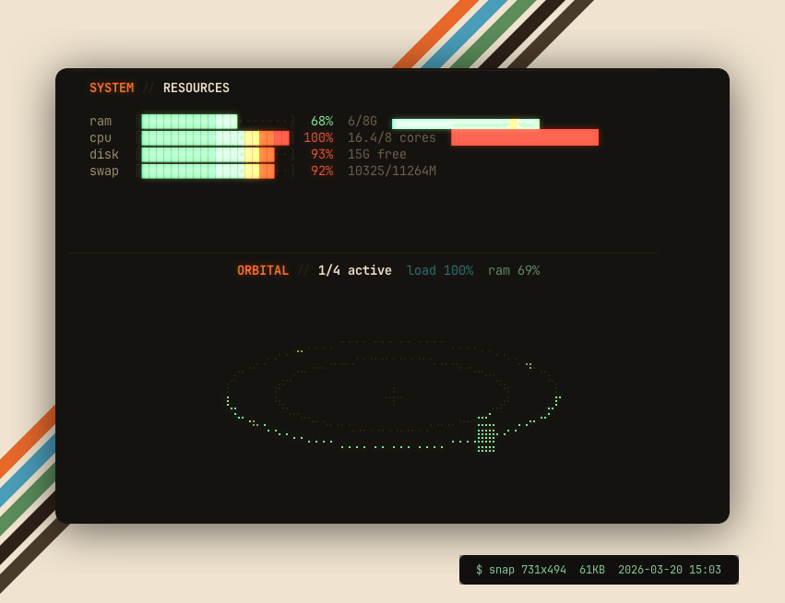The width and height of the screenshot is (785, 603).
Task: Click the red cpu overload progress bar
Action: [524, 137]
